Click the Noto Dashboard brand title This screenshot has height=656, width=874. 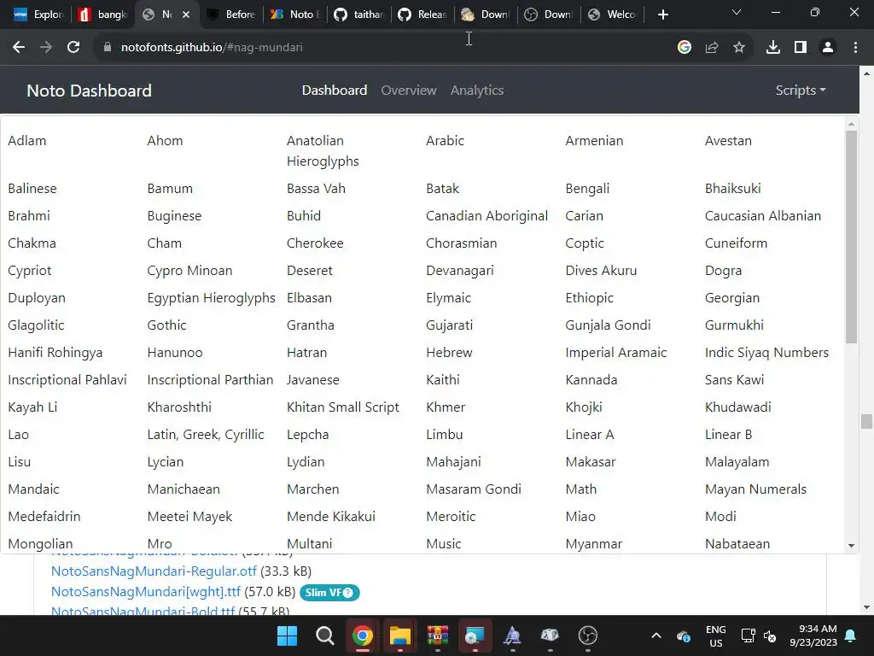click(89, 91)
